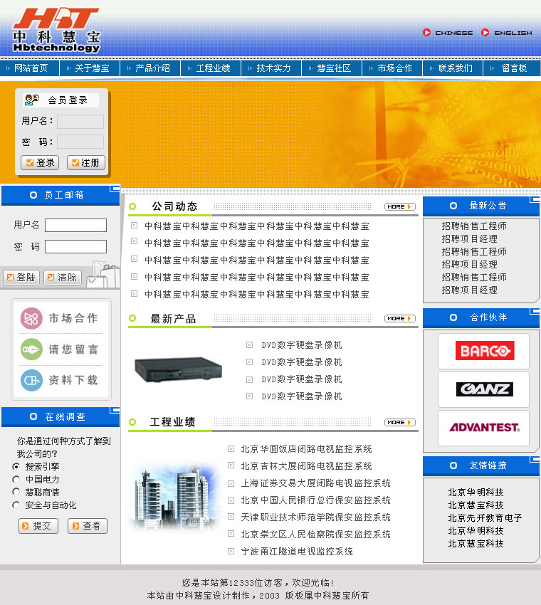Click the DVD recorder product thumbnail
Screen dimensions: 541x605
point(178,369)
